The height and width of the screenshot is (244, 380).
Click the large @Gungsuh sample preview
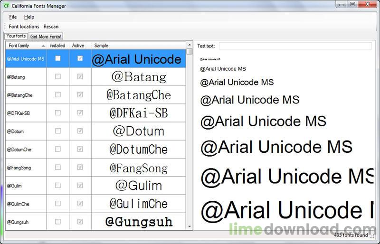tap(139, 222)
